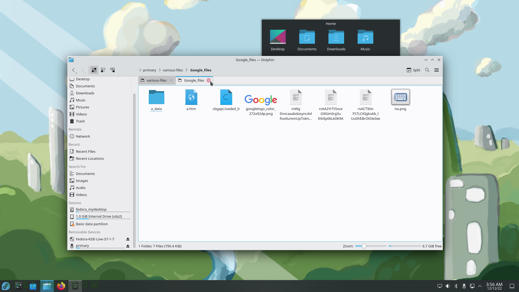Expand breadcrumb chevron before primary
This screenshot has width=519, height=292.
click(x=140, y=70)
